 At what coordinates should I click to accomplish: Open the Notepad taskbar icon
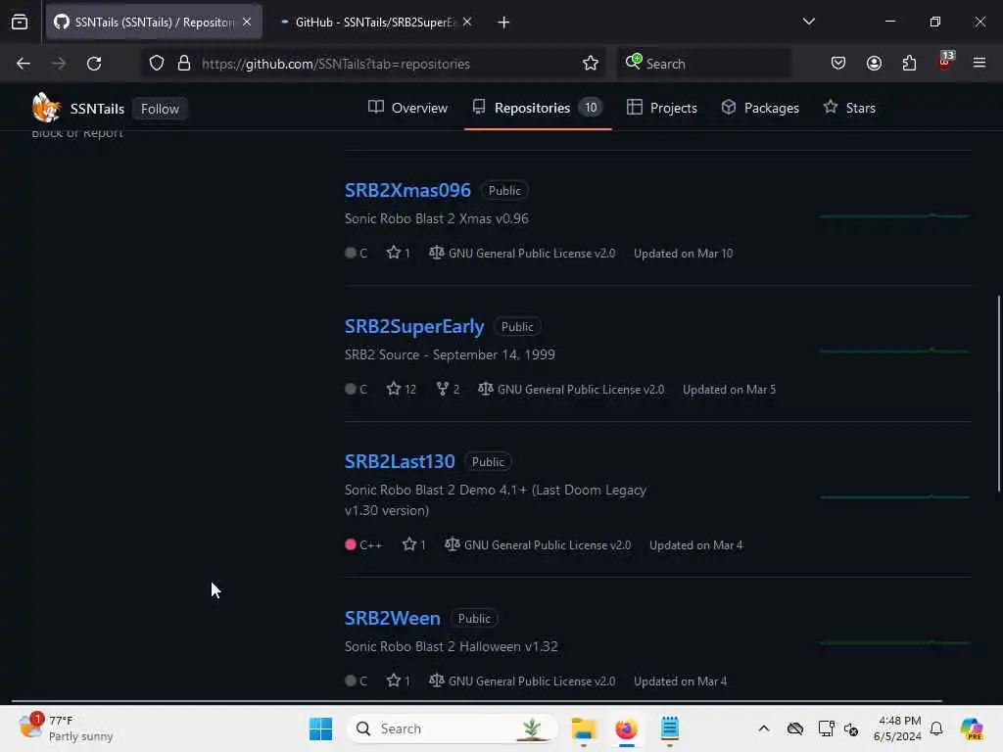coord(670,728)
